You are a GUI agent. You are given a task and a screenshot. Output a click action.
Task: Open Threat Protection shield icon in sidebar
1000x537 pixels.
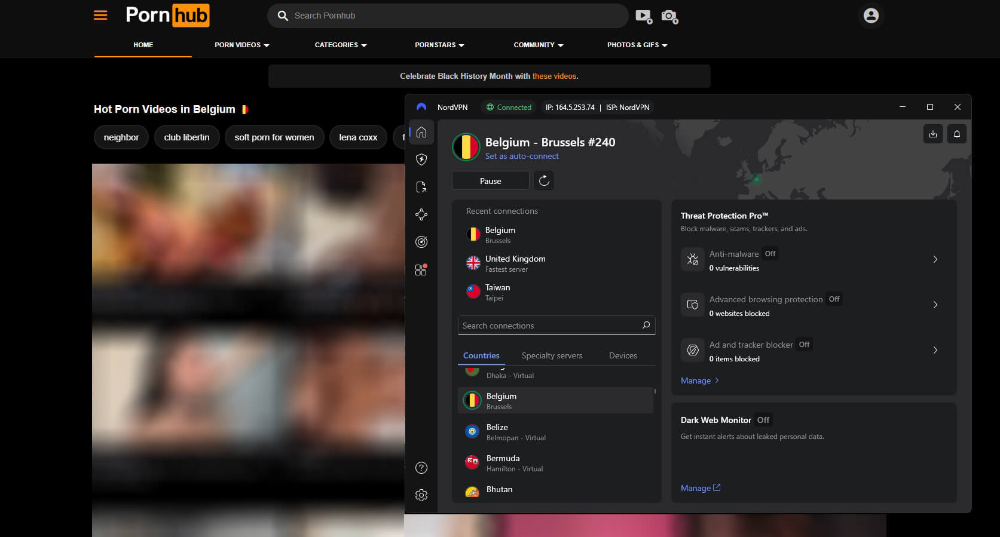(421, 159)
